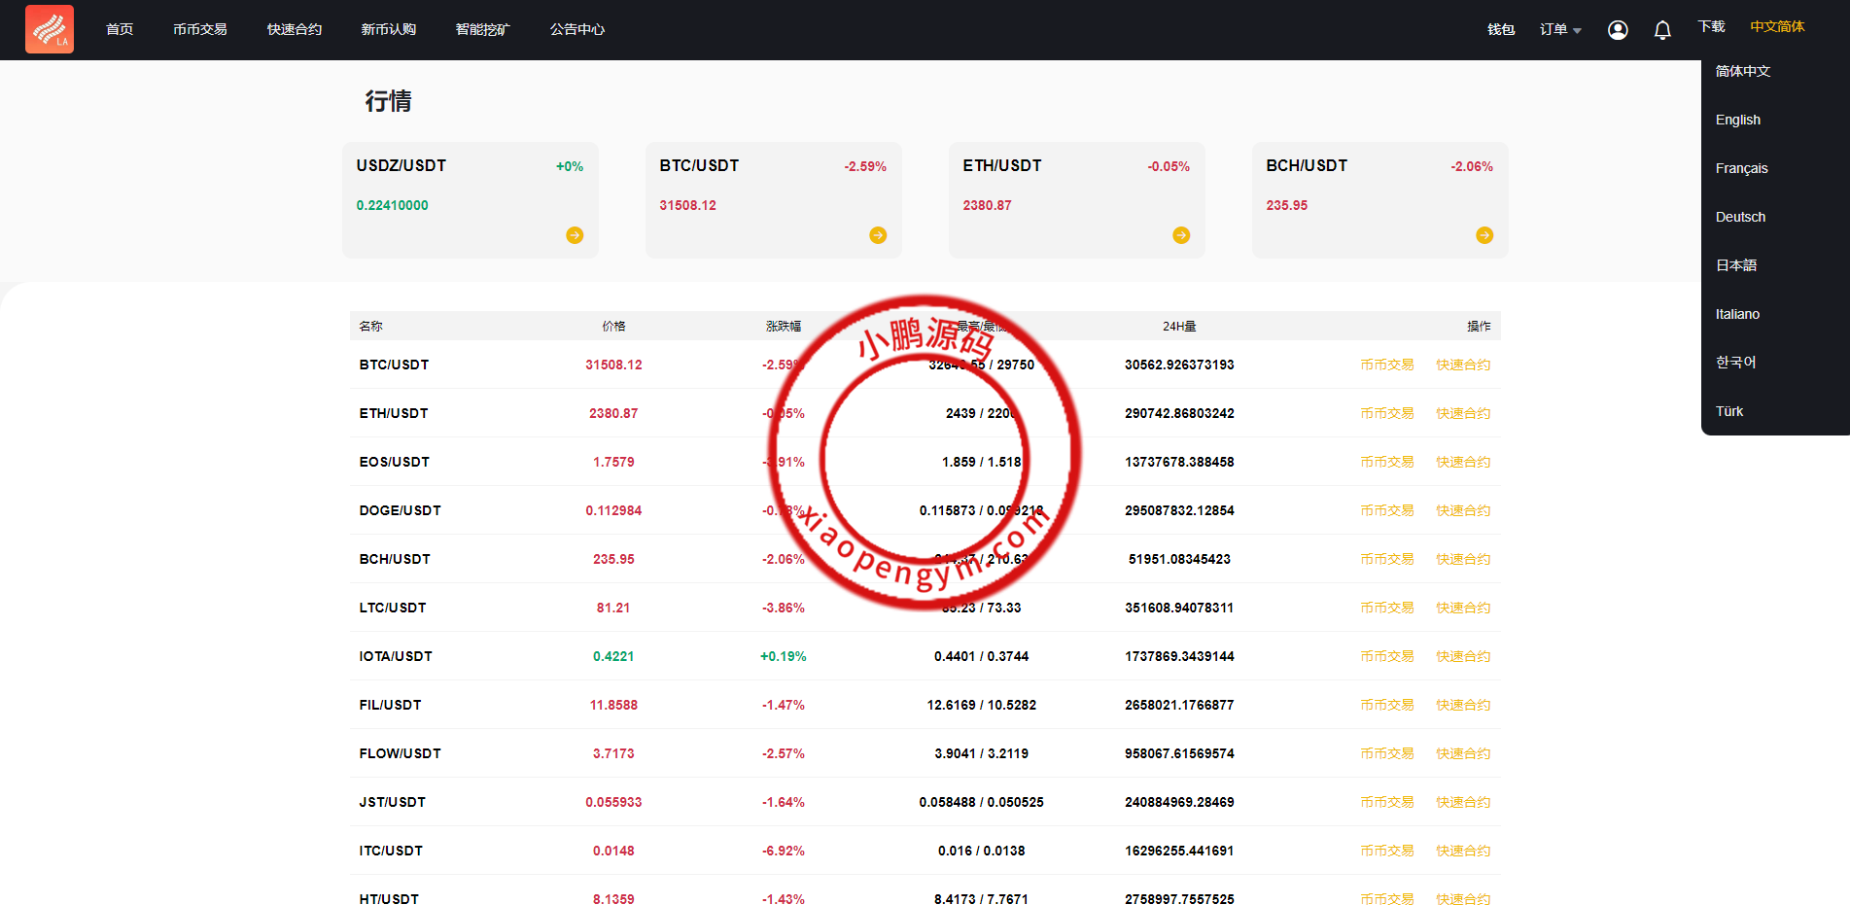
Task: Click 快速合约 link in the IOTA/USDT row
Action: coord(1463,656)
